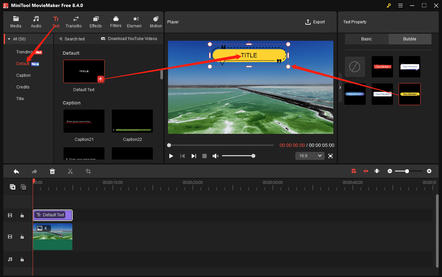442x277 pixels.
Task: Open the crop tool on the timeline toolbar
Action: pyautogui.click(x=88, y=171)
